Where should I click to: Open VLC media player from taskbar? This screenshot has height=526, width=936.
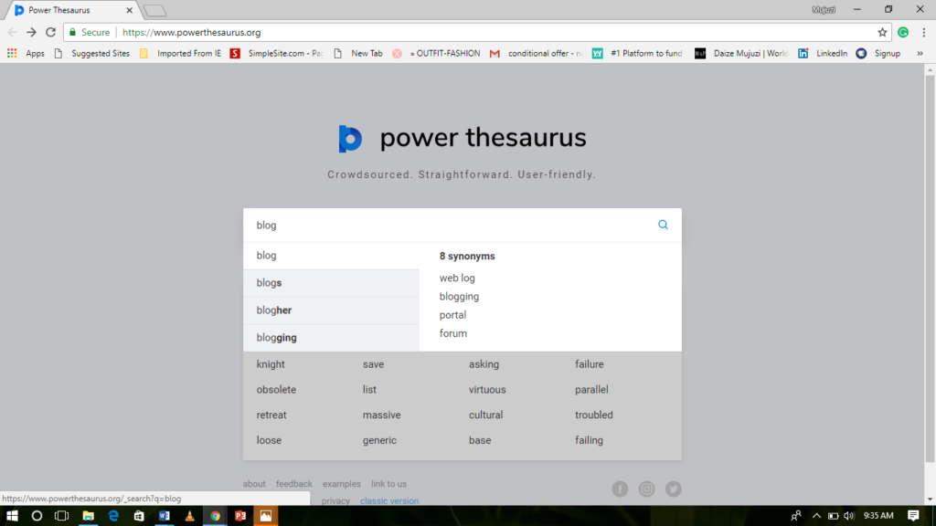tap(189, 516)
